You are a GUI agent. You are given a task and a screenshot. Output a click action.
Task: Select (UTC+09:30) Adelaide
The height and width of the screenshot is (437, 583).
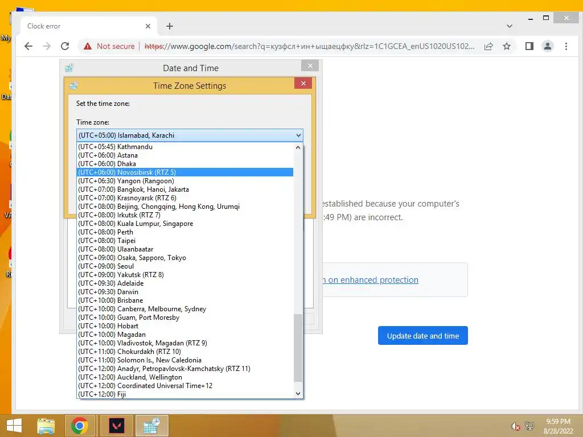pyautogui.click(x=185, y=283)
